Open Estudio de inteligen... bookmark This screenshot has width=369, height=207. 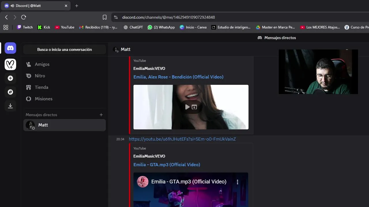coord(231,27)
